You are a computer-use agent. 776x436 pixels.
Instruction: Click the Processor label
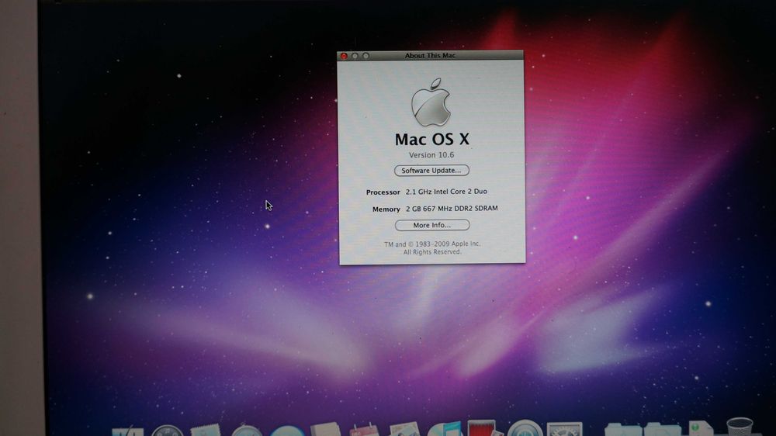pos(383,192)
